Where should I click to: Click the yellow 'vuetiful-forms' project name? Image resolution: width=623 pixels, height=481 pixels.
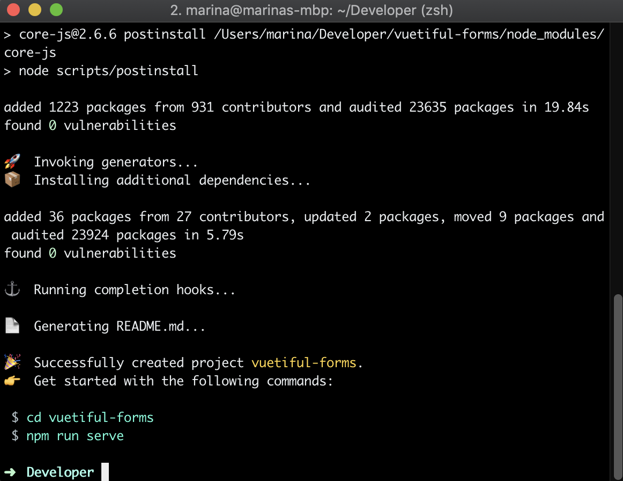tap(303, 362)
